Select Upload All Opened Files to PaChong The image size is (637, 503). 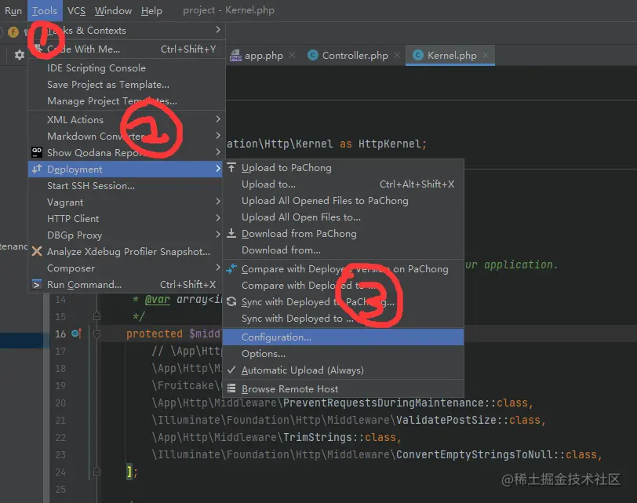pyautogui.click(x=344, y=201)
